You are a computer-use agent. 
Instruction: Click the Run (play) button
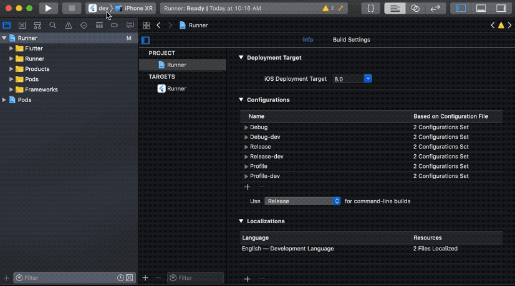[x=48, y=8]
